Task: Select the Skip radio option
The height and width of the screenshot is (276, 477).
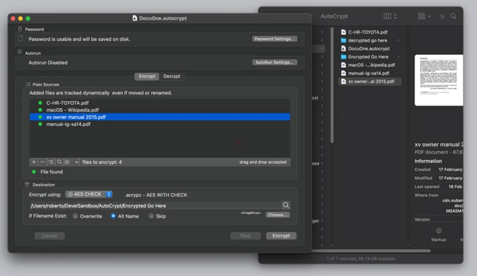Action: point(151,216)
